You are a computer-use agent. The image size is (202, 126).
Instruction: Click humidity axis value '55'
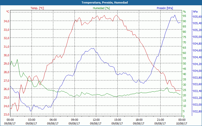click(x=185, y=58)
